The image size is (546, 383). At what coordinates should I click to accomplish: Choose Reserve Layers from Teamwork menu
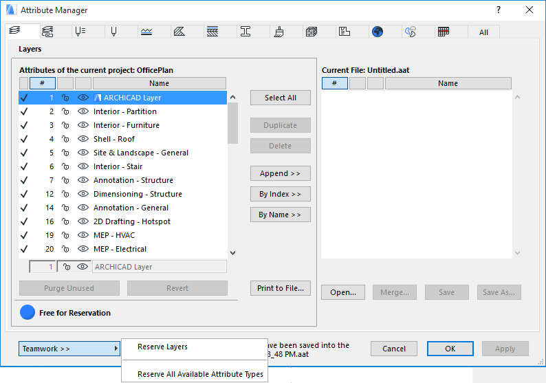pos(162,347)
